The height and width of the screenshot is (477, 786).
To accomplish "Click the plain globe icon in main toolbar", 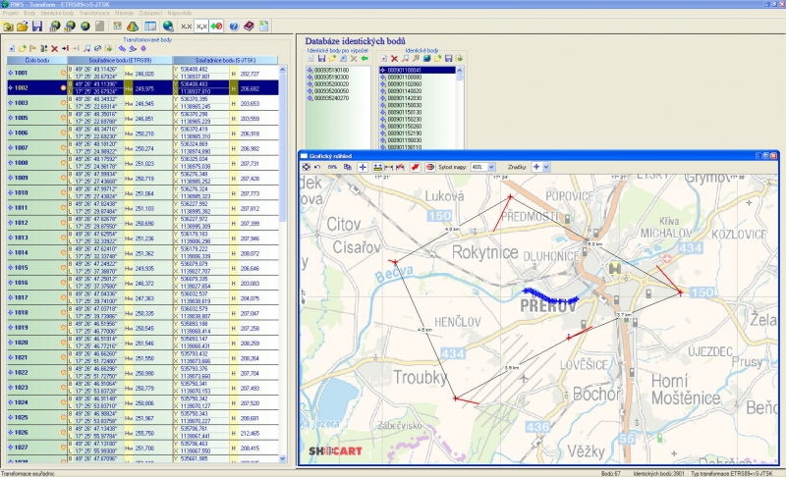I will pyautogui.click(x=85, y=26).
